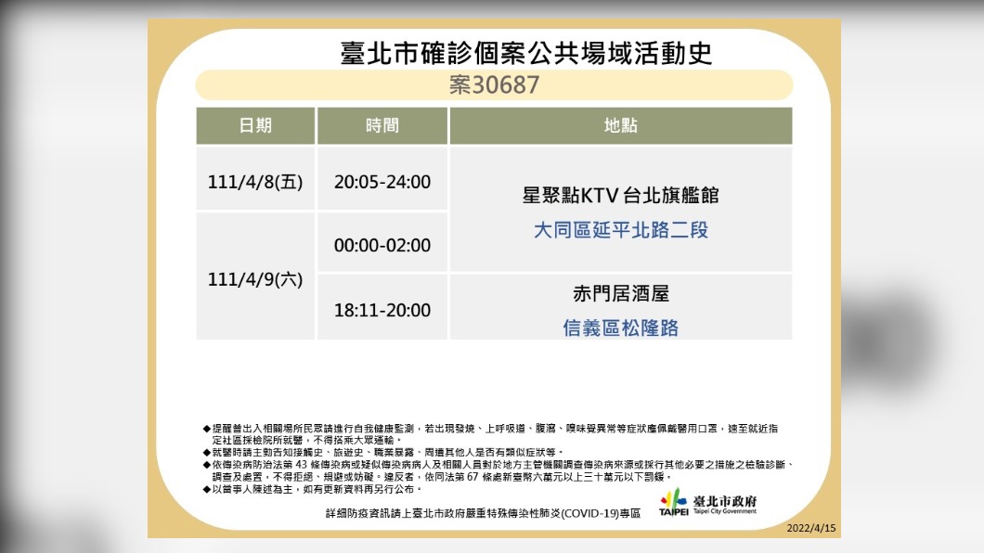The image size is (984, 553).
Task: Click the date stamp 2022/4/15
Action: point(811,528)
